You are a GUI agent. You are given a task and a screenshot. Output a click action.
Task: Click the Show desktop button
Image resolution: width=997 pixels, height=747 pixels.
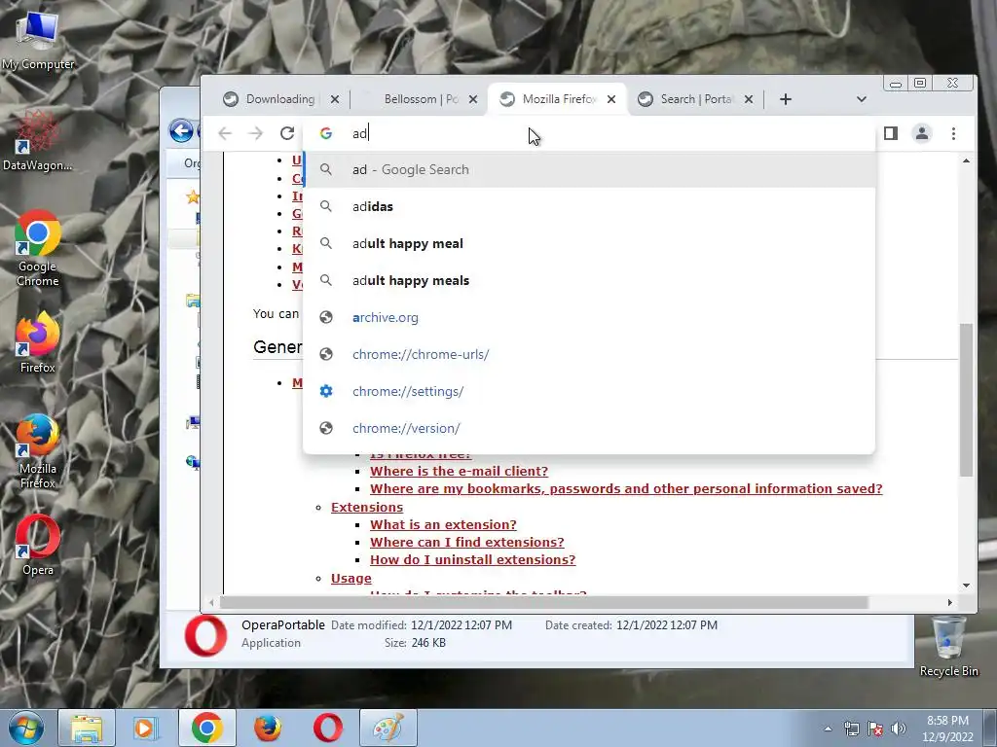[x=992, y=728]
